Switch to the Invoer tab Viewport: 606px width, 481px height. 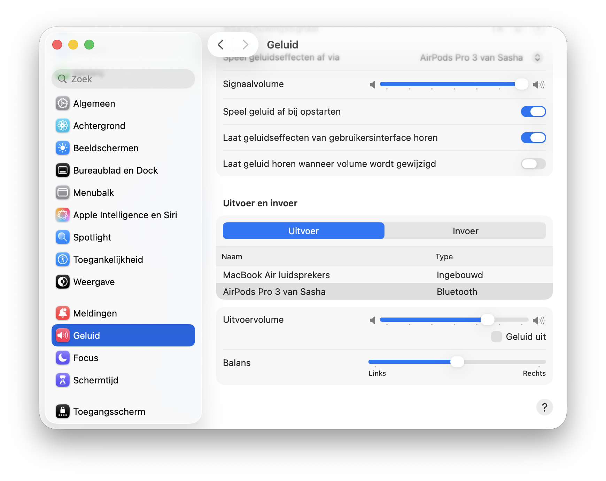click(465, 231)
